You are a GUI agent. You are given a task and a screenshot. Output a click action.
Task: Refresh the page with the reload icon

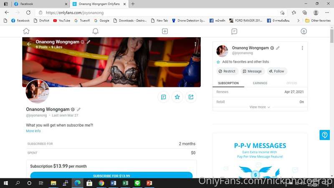(28, 13)
